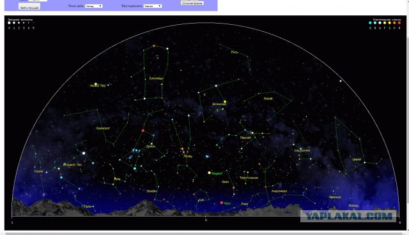Open the Часть неба dropdown
The width and height of the screenshot is (409, 235).
pyautogui.click(x=94, y=6)
